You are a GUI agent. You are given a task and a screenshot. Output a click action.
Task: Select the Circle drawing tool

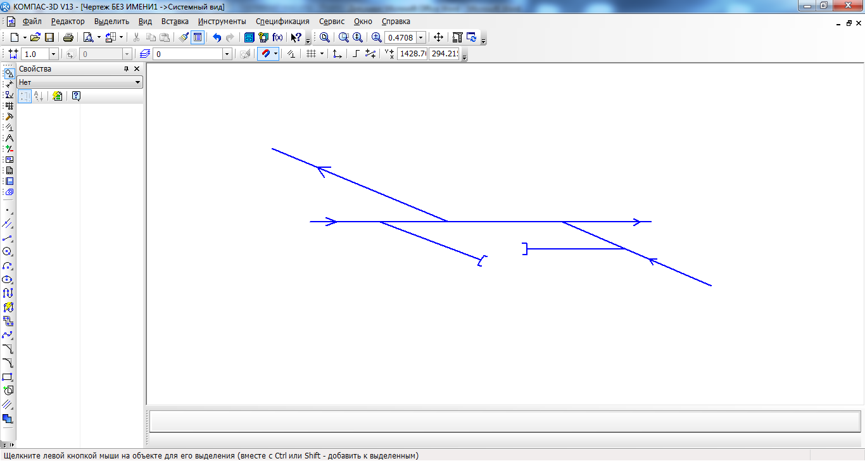click(x=8, y=251)
